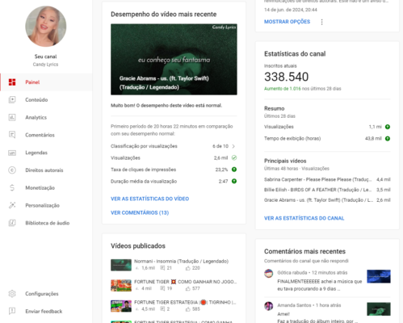Screen dimensions: 403x323
Task: Open Analytics menu item
Action: [46, 117]
